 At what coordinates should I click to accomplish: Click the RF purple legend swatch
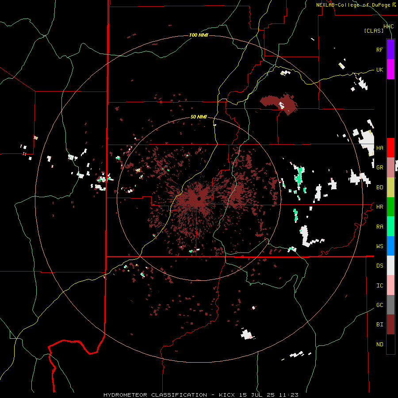390,50
